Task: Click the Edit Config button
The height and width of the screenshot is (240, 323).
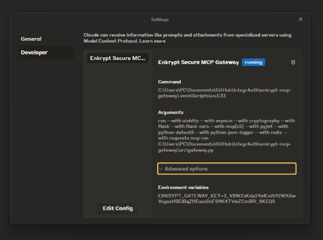Action: pyautogui.click(x=118, y=208)
